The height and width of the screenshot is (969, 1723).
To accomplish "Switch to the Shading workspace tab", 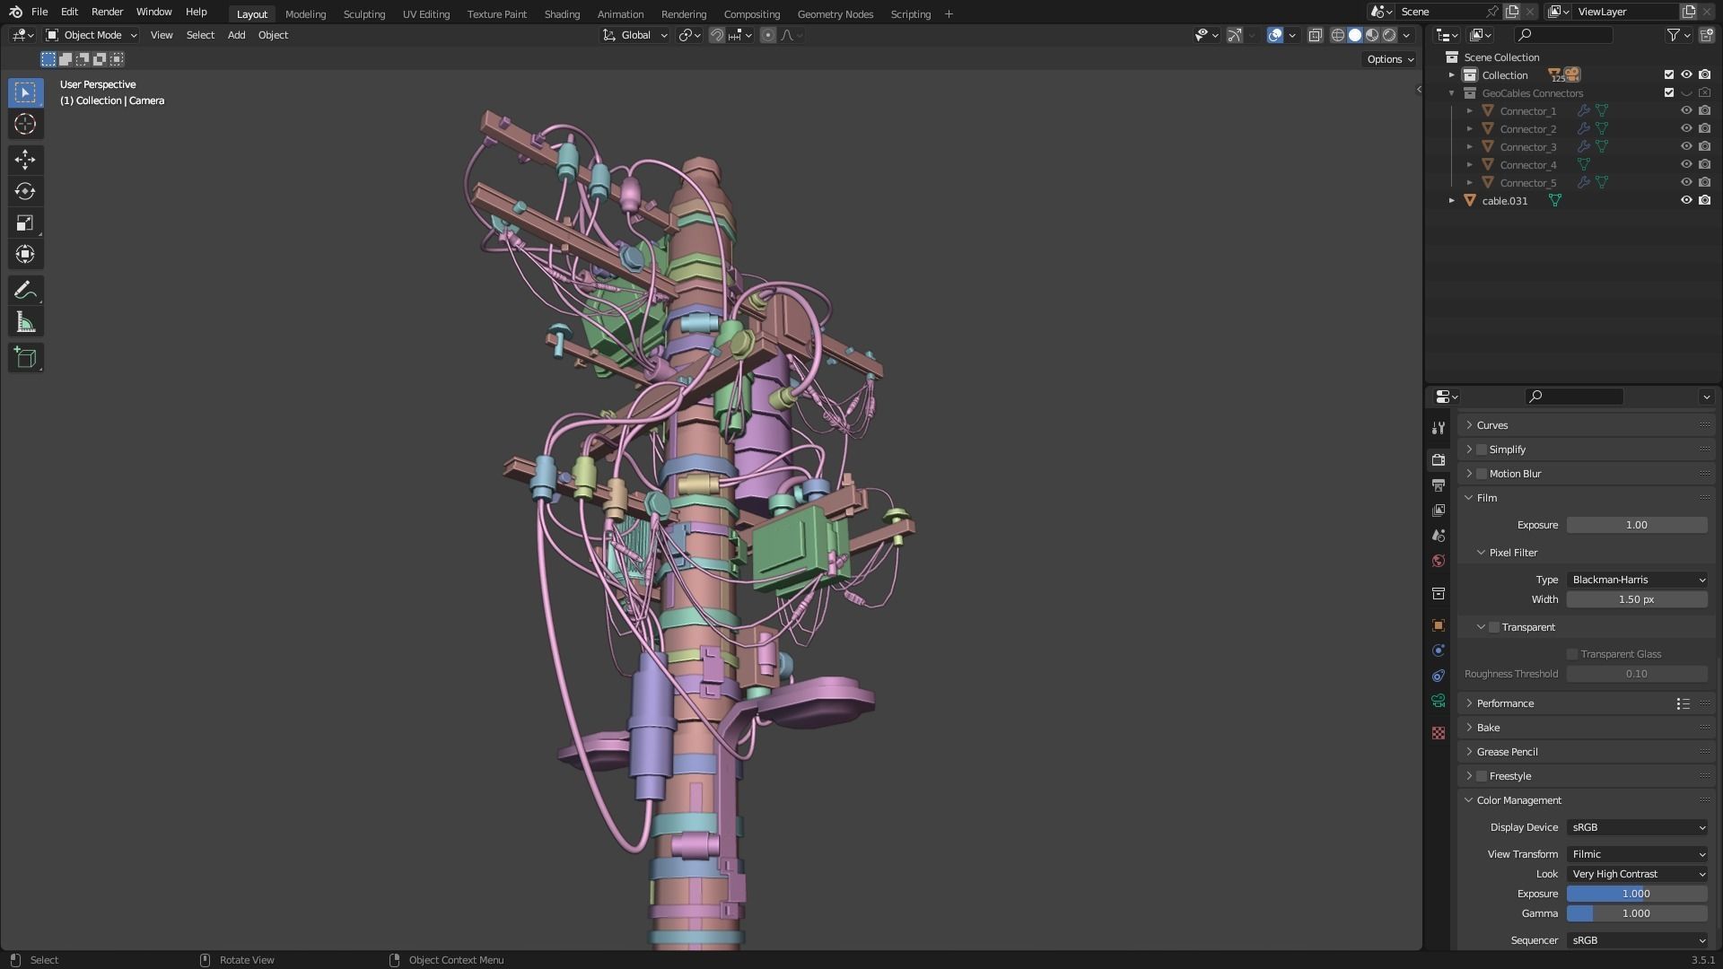I will click(562, 14).
